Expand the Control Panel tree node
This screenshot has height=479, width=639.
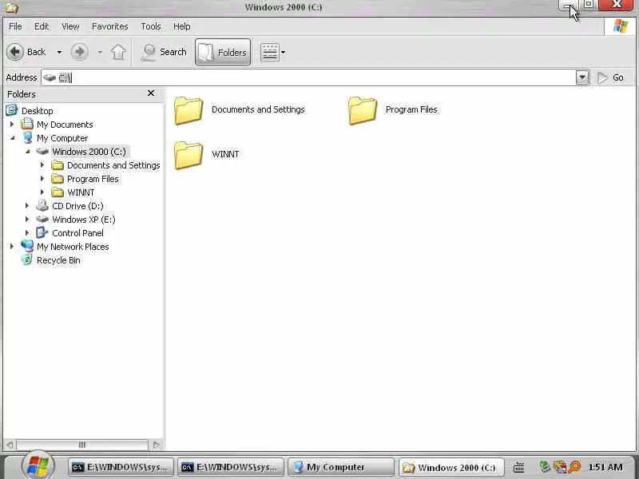[27, 233]
